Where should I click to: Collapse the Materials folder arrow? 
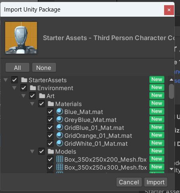(x=32, y=104)
